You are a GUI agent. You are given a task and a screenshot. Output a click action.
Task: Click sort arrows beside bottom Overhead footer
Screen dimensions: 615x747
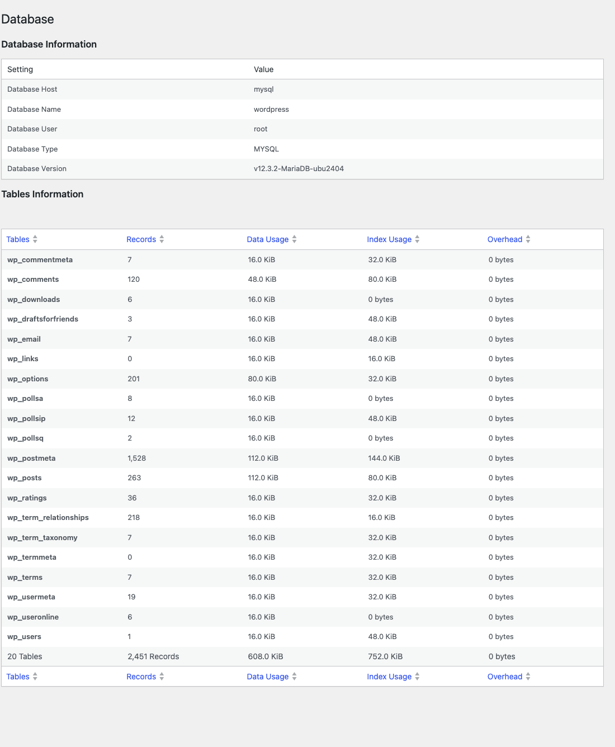click(528, 677)
